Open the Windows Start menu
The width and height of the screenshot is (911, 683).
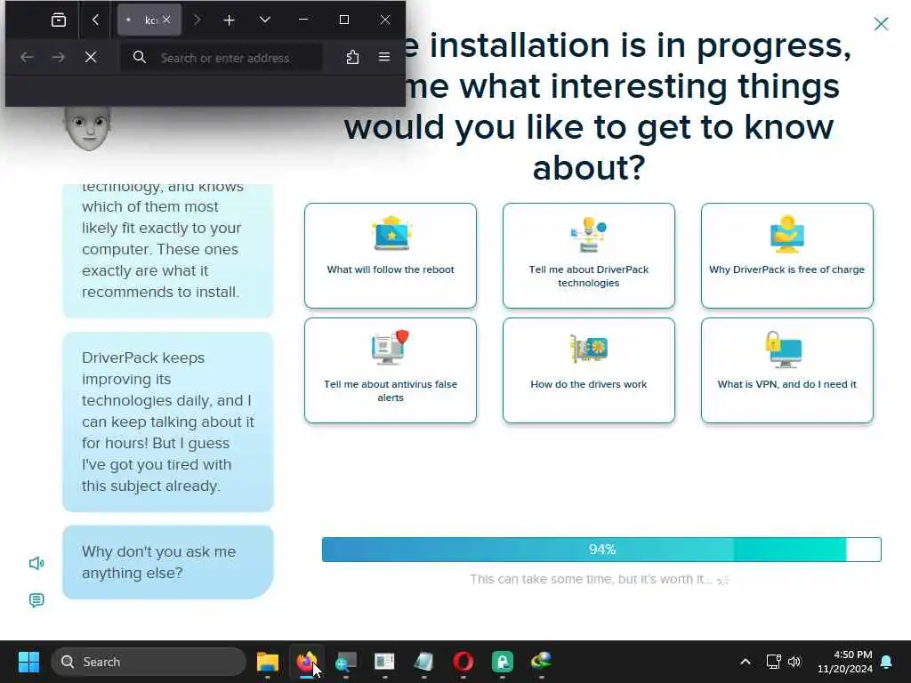28,662
